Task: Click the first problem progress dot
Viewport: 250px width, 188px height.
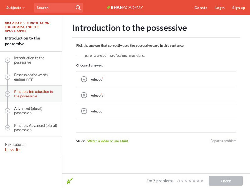Action: point(178,181)
